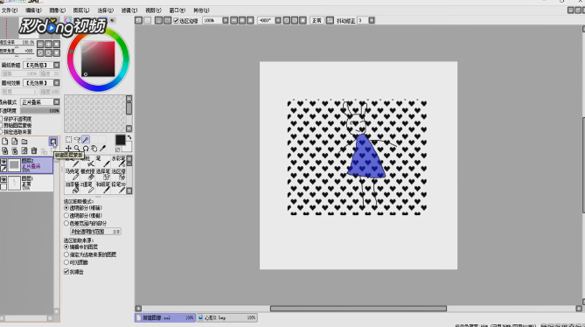Toggle the 选区边缘 selection edge checkbox
Screen dimensions: 585x327
176,20
